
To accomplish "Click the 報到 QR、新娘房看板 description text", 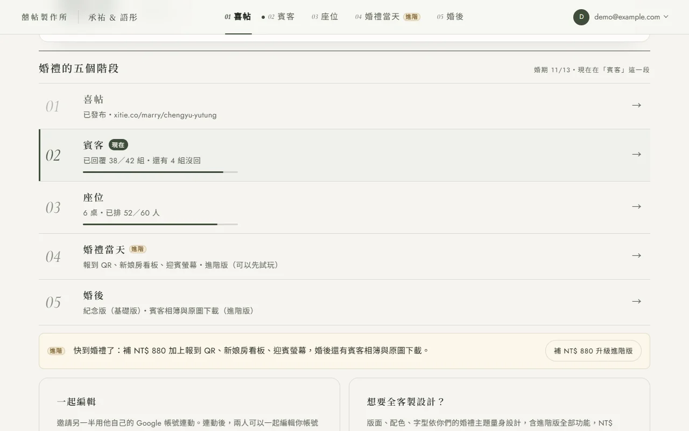I will (181, 265).
